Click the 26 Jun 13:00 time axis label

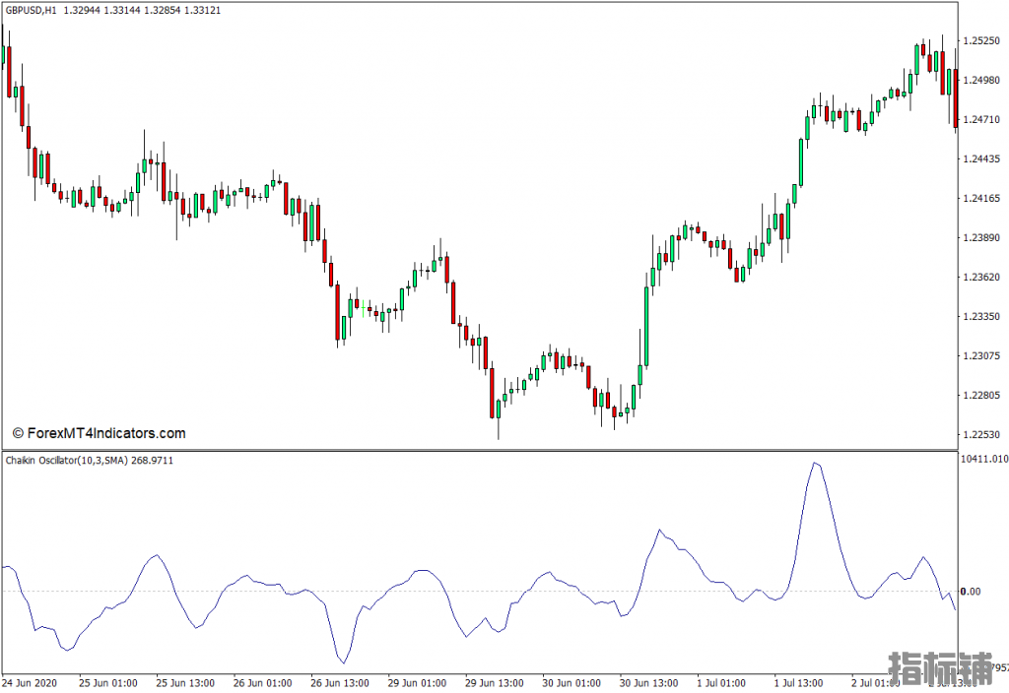(340, 682)
